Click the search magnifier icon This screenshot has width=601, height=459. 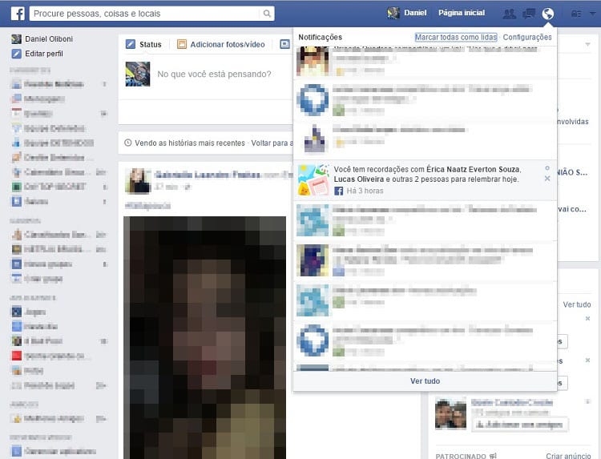[x=267, y=14]
